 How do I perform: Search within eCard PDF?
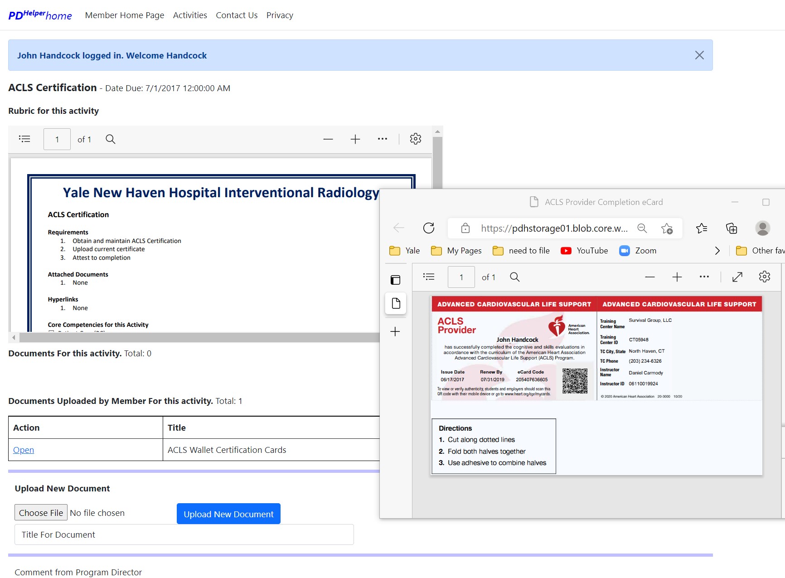pos(514,277)
